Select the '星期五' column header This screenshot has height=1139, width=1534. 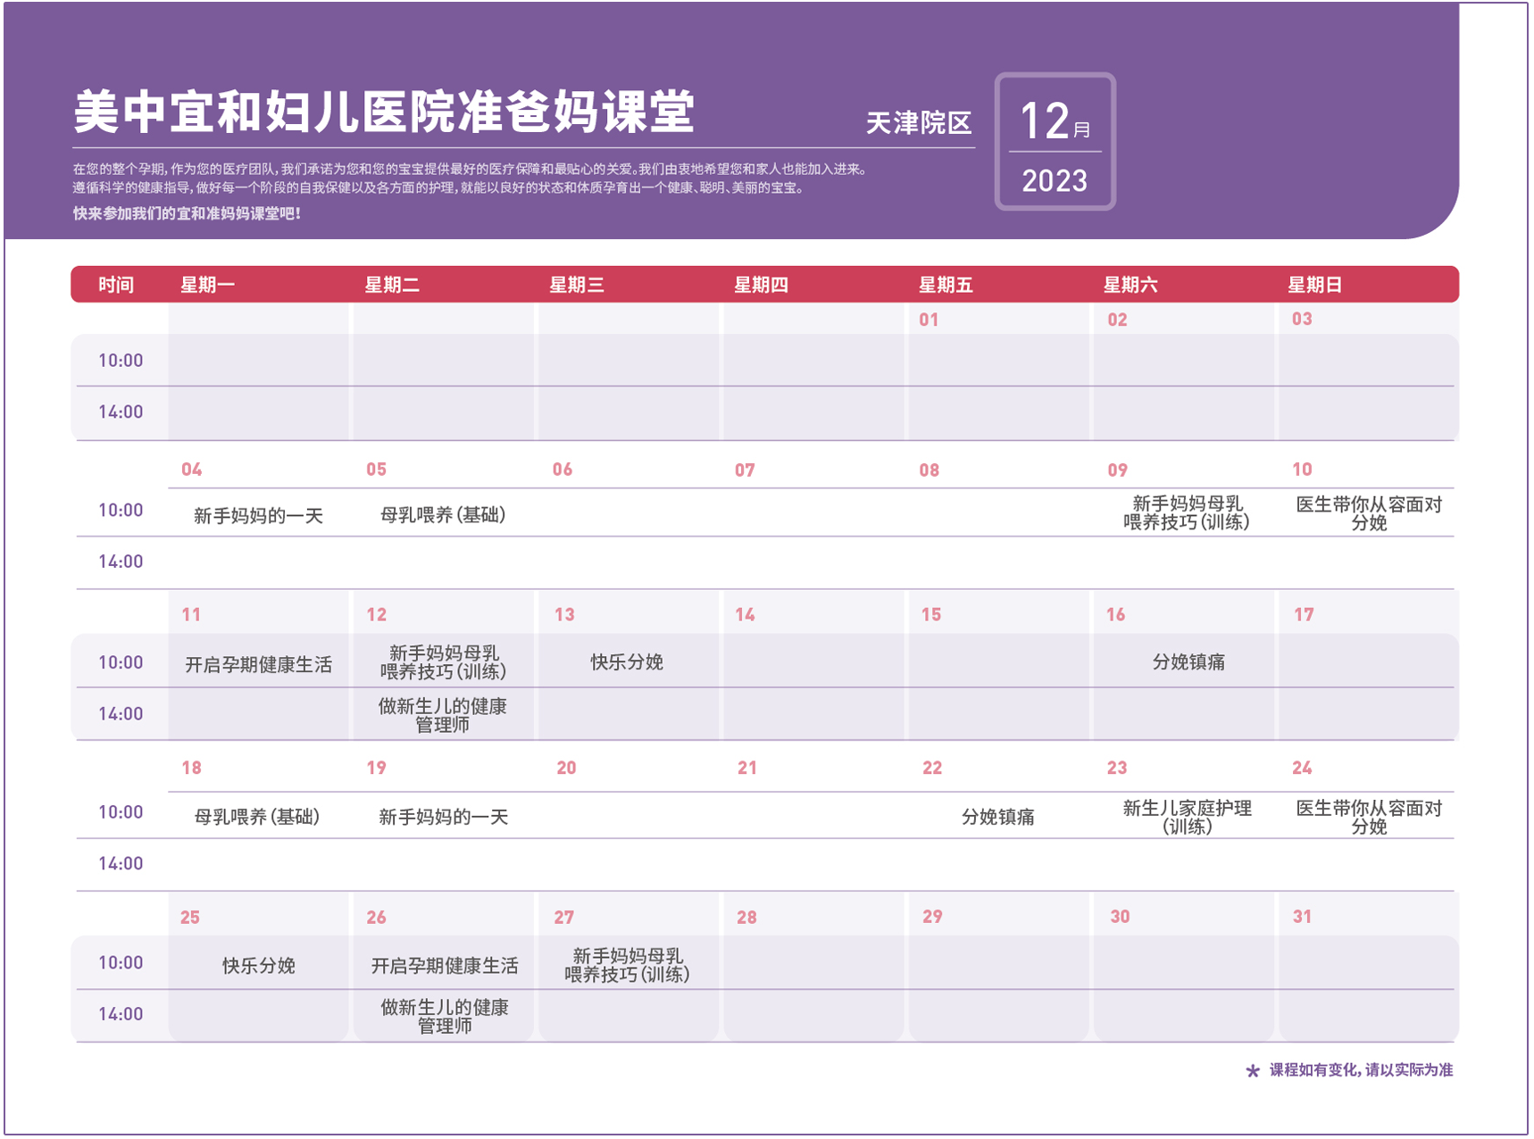(946, 285)
